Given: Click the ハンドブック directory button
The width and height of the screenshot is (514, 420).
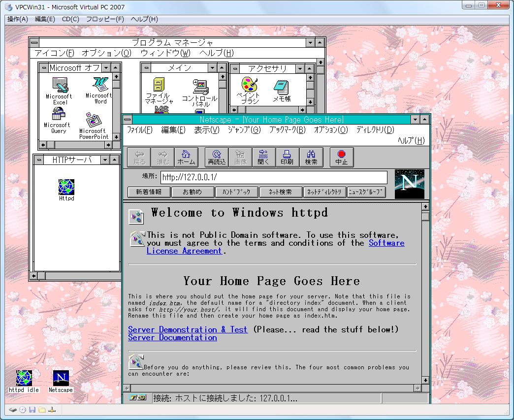Looking at the screenshot, I should (x=237, y=192).
